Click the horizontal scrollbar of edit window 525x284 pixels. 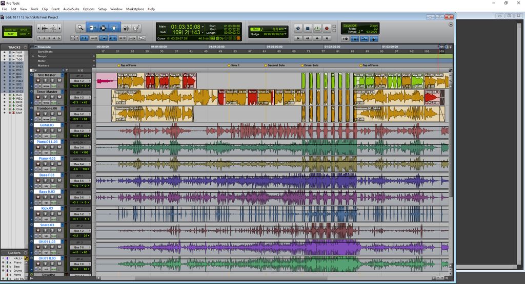point(231,278)
